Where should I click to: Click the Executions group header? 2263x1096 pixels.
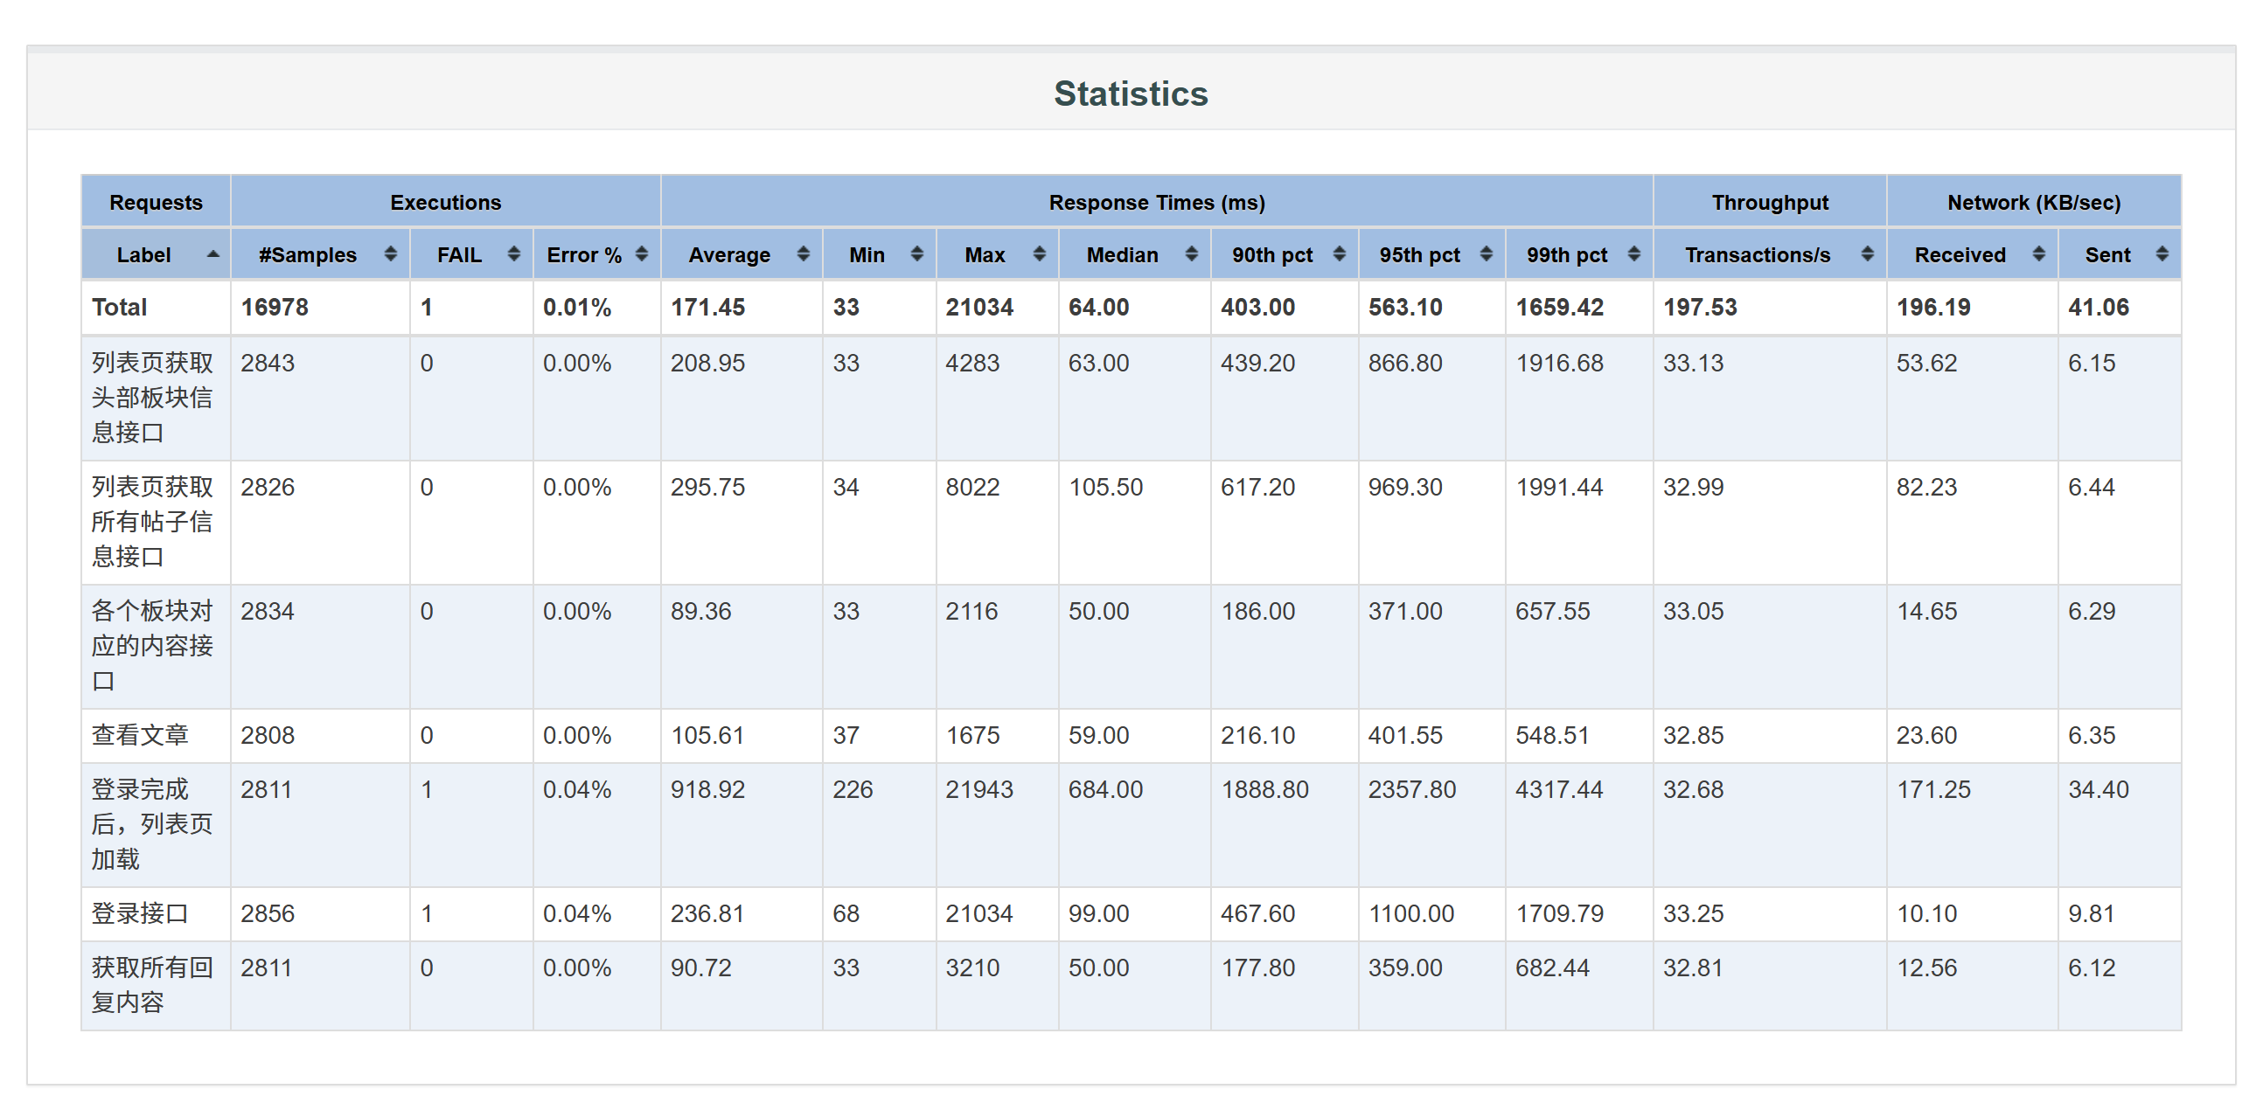(x=445, y=203)
